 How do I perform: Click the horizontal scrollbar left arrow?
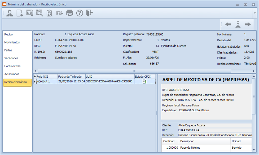35,71
